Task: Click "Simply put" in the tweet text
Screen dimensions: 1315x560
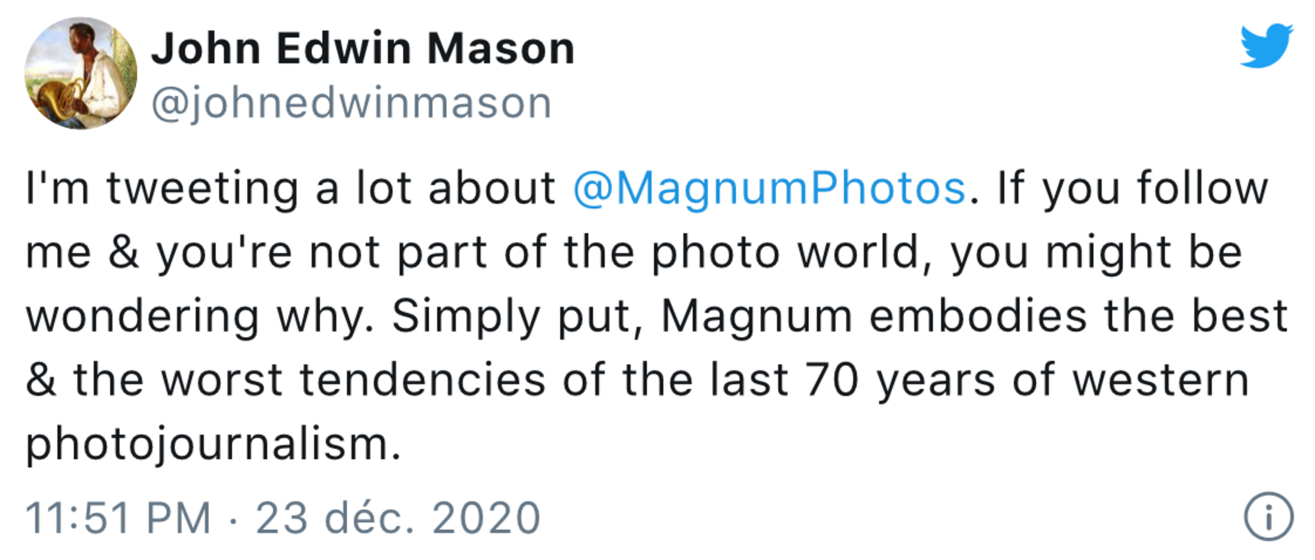Action: [x=518, y=316]
